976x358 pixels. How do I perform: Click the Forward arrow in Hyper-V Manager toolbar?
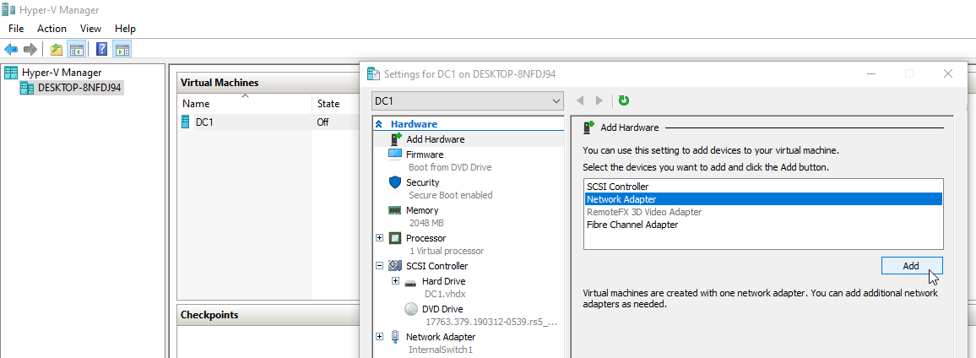point(30,49)
